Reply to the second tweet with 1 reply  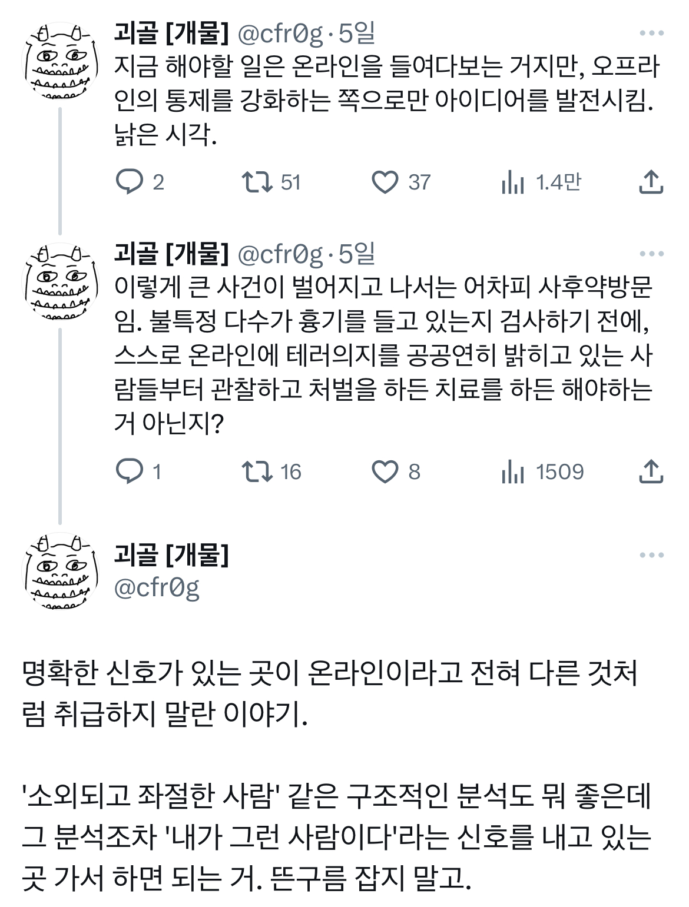click(x=130, y=471)
